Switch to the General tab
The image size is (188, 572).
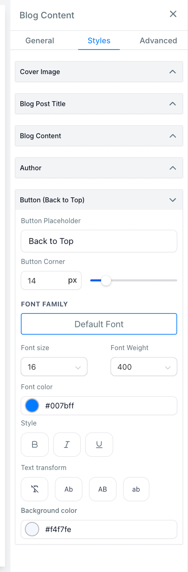(40, 40)
